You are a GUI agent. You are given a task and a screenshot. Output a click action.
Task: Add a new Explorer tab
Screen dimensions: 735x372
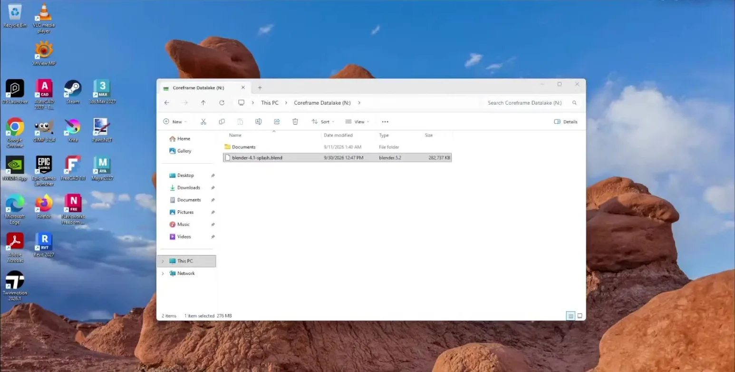click(x=260, y=88)
